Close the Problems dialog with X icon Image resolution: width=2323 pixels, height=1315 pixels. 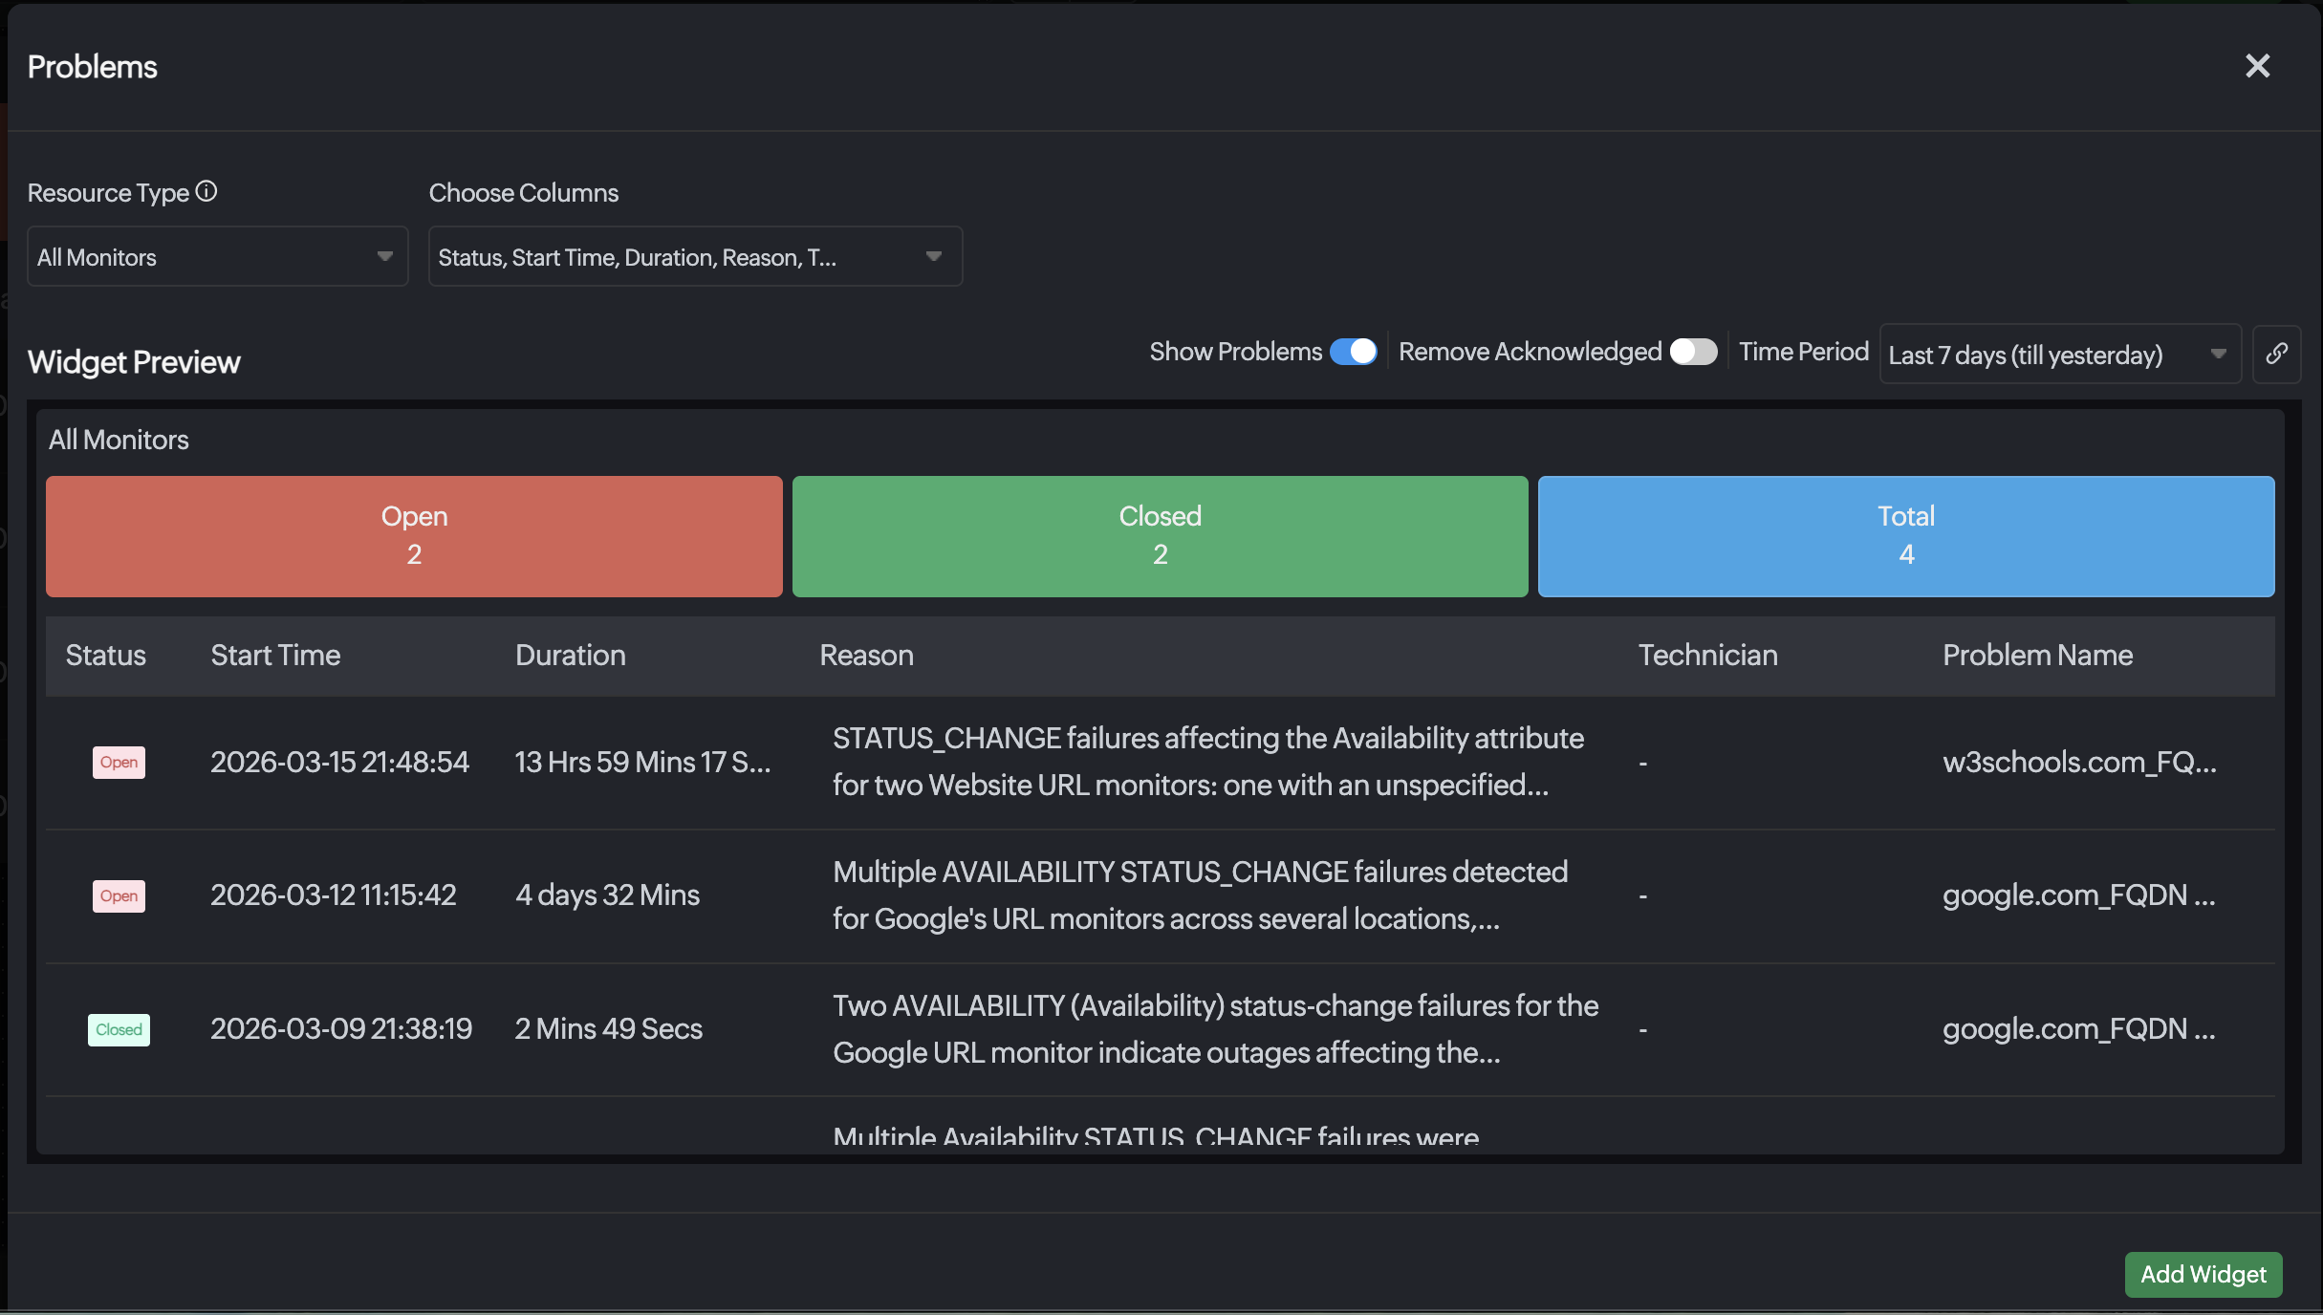click(2257, 66)
